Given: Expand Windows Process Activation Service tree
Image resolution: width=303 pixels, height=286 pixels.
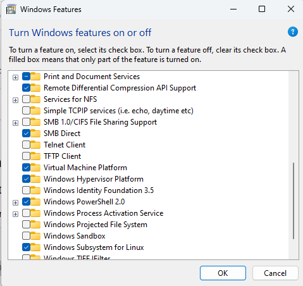Looking at the screenshot, I should (x=15, y=214).
